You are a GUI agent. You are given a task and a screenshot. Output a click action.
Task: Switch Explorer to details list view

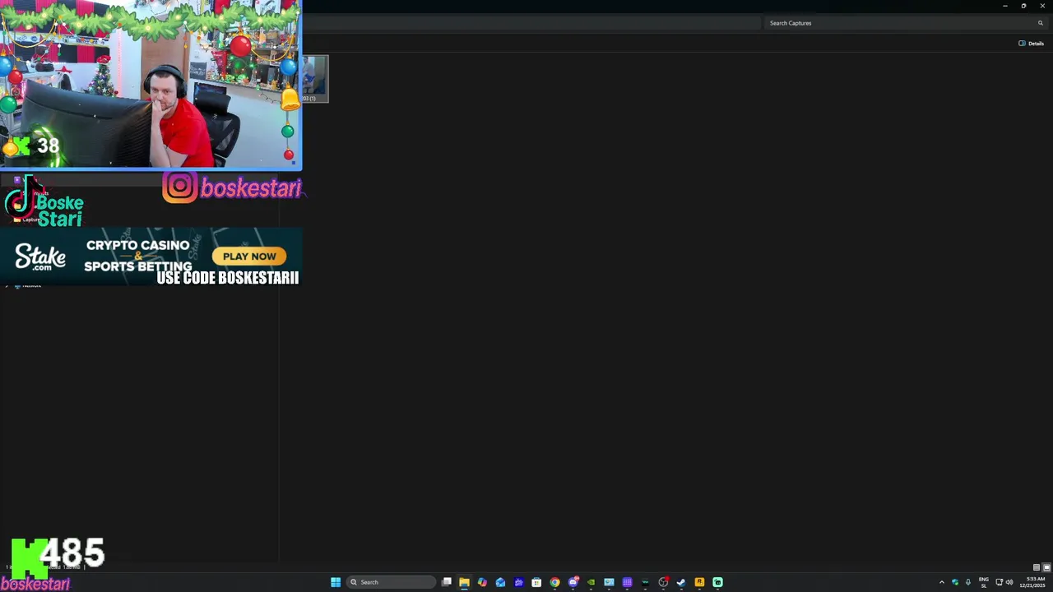[x=1037, y=567]
